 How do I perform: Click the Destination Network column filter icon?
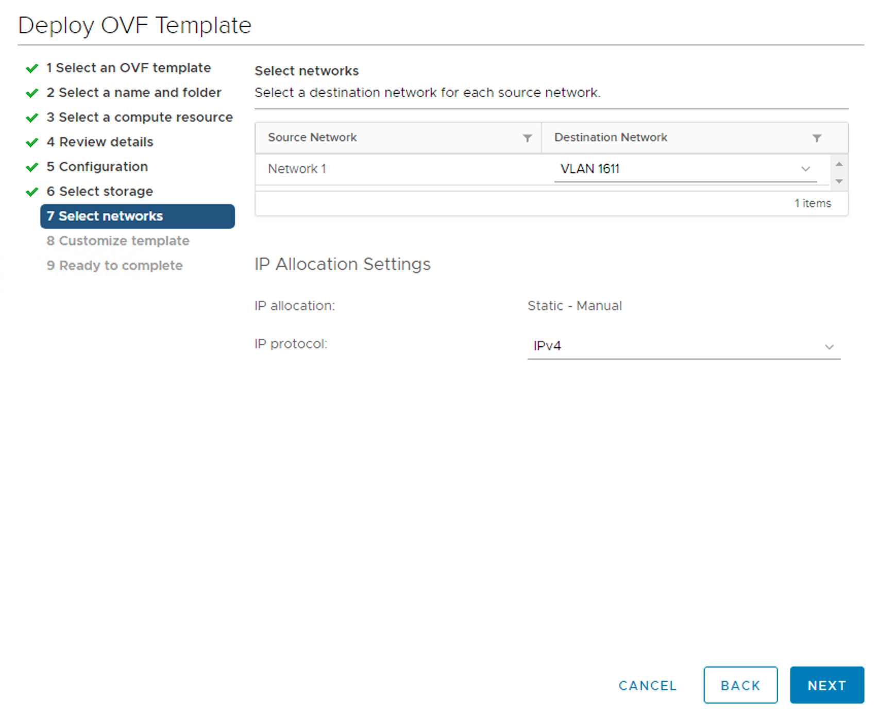(x=817, y=138)
